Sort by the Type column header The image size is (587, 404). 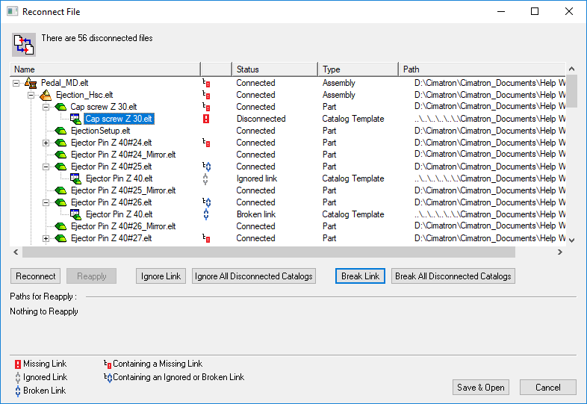click(358, 69)
